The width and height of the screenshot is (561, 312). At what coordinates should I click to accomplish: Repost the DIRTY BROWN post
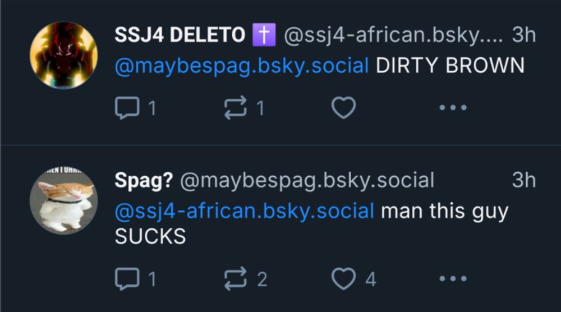tap(234, 108)
